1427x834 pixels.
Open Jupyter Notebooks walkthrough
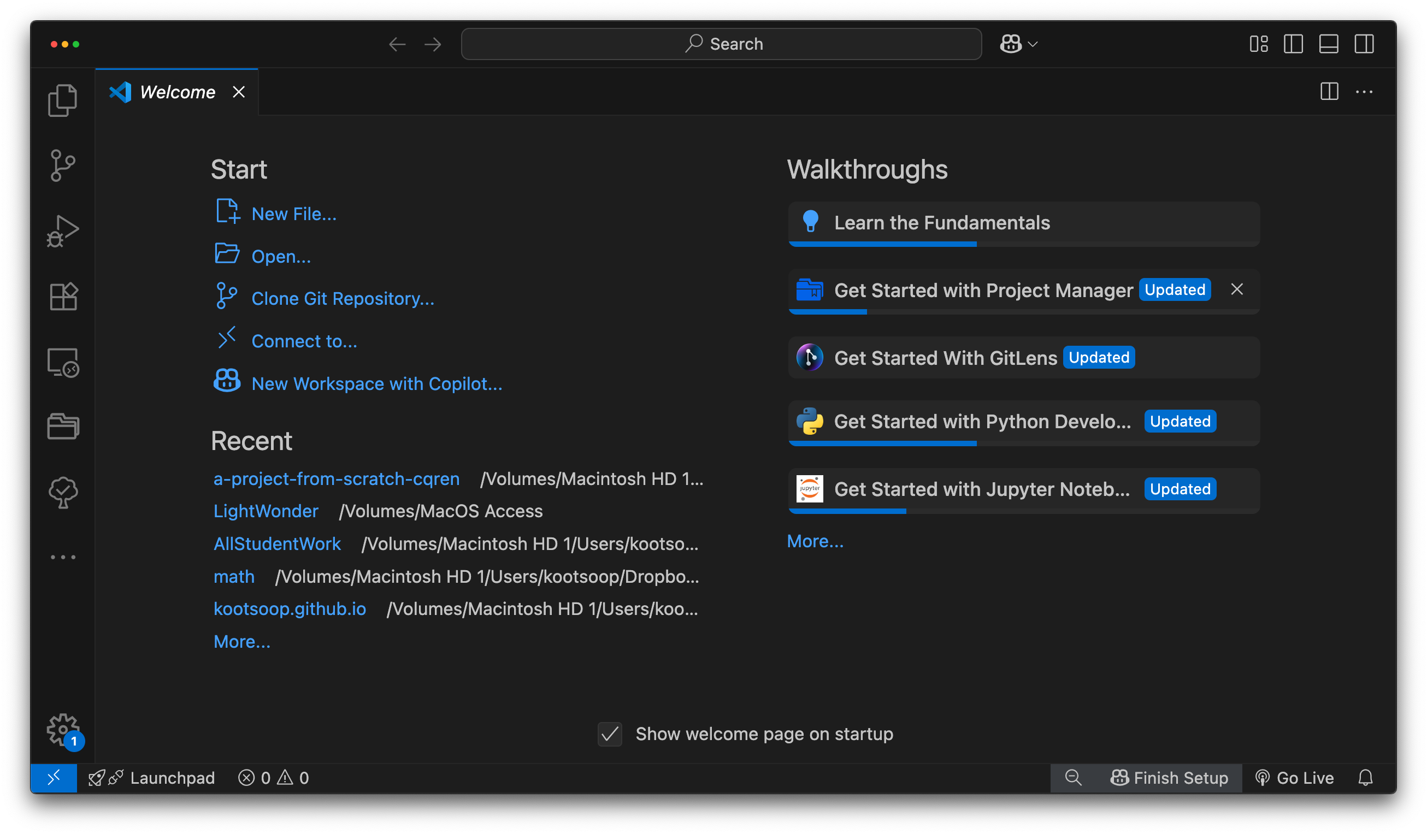[1024, 490]
